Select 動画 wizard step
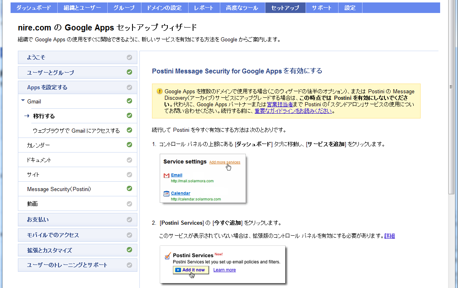 coord(77,204)
